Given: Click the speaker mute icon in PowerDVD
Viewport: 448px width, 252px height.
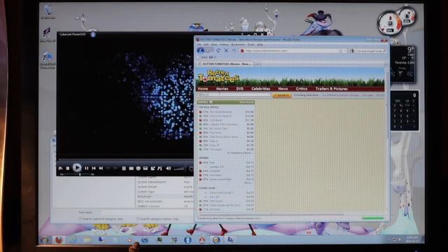Looking at the screenshot, I should pos(168,168).
